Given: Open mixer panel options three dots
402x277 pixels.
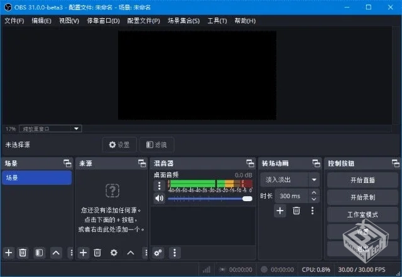Looking at the screenshot, I should click(175, 253).
